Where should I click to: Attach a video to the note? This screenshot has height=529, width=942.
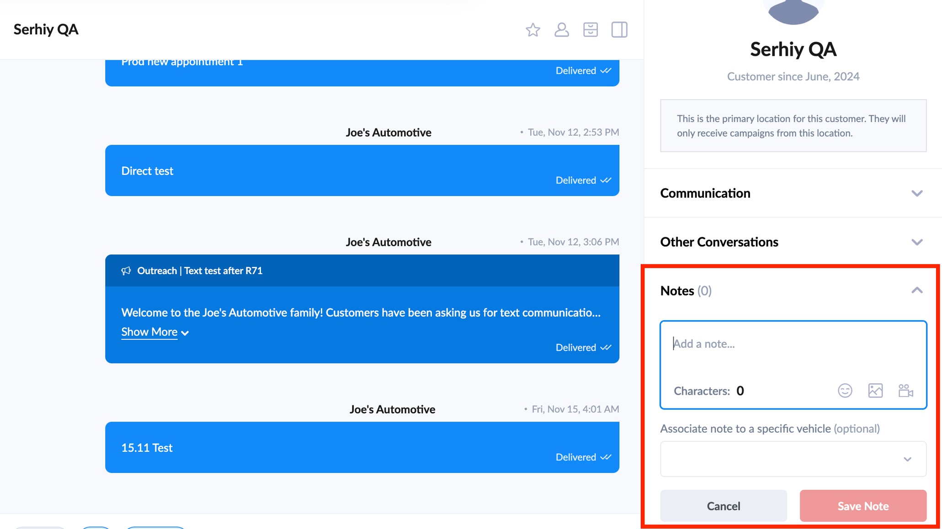tap(905, 391)
